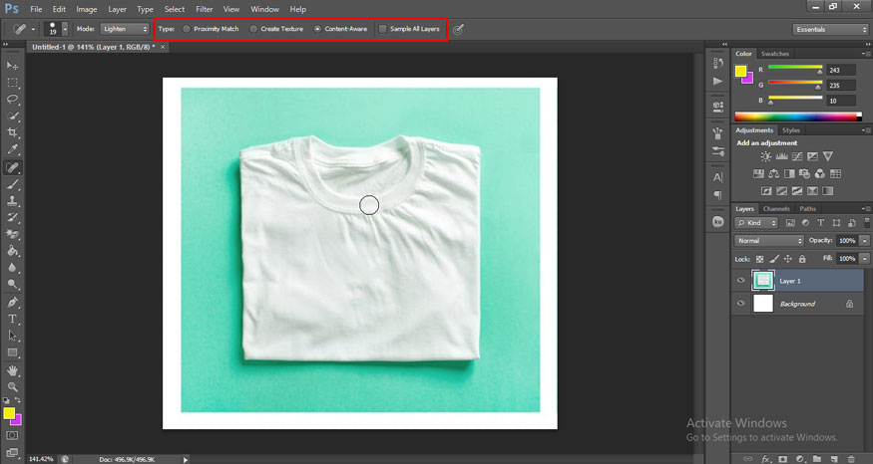Image resolution: width=873 pixels, height=464 pixels.
Task: Close the Untitled-1 document tab
Action: pos(163,47)
